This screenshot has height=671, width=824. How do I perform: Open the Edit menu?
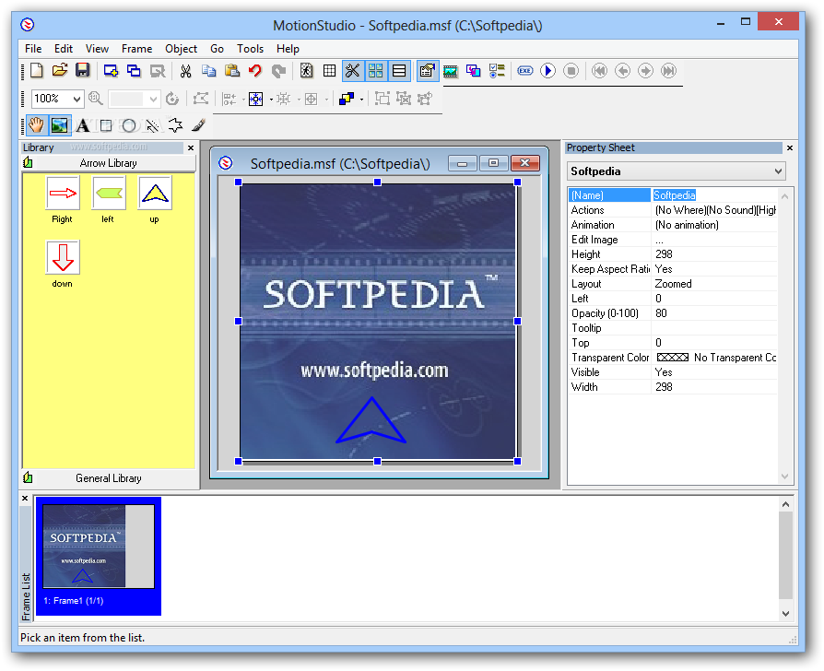(x=64, y=49)
